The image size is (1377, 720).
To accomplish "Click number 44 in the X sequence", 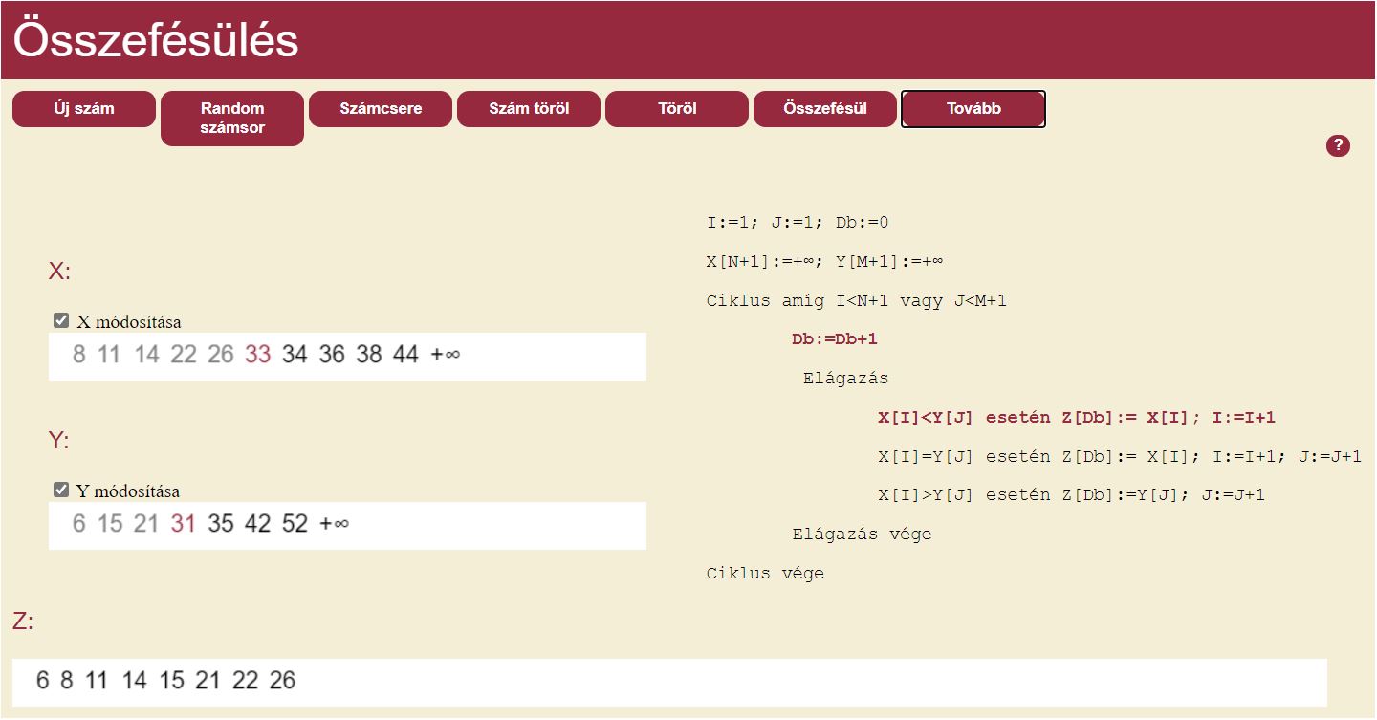I will (405, 355).
